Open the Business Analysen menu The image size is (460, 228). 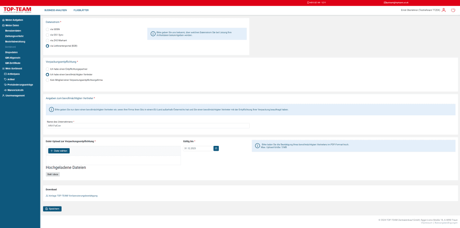[x=55, y=10]
